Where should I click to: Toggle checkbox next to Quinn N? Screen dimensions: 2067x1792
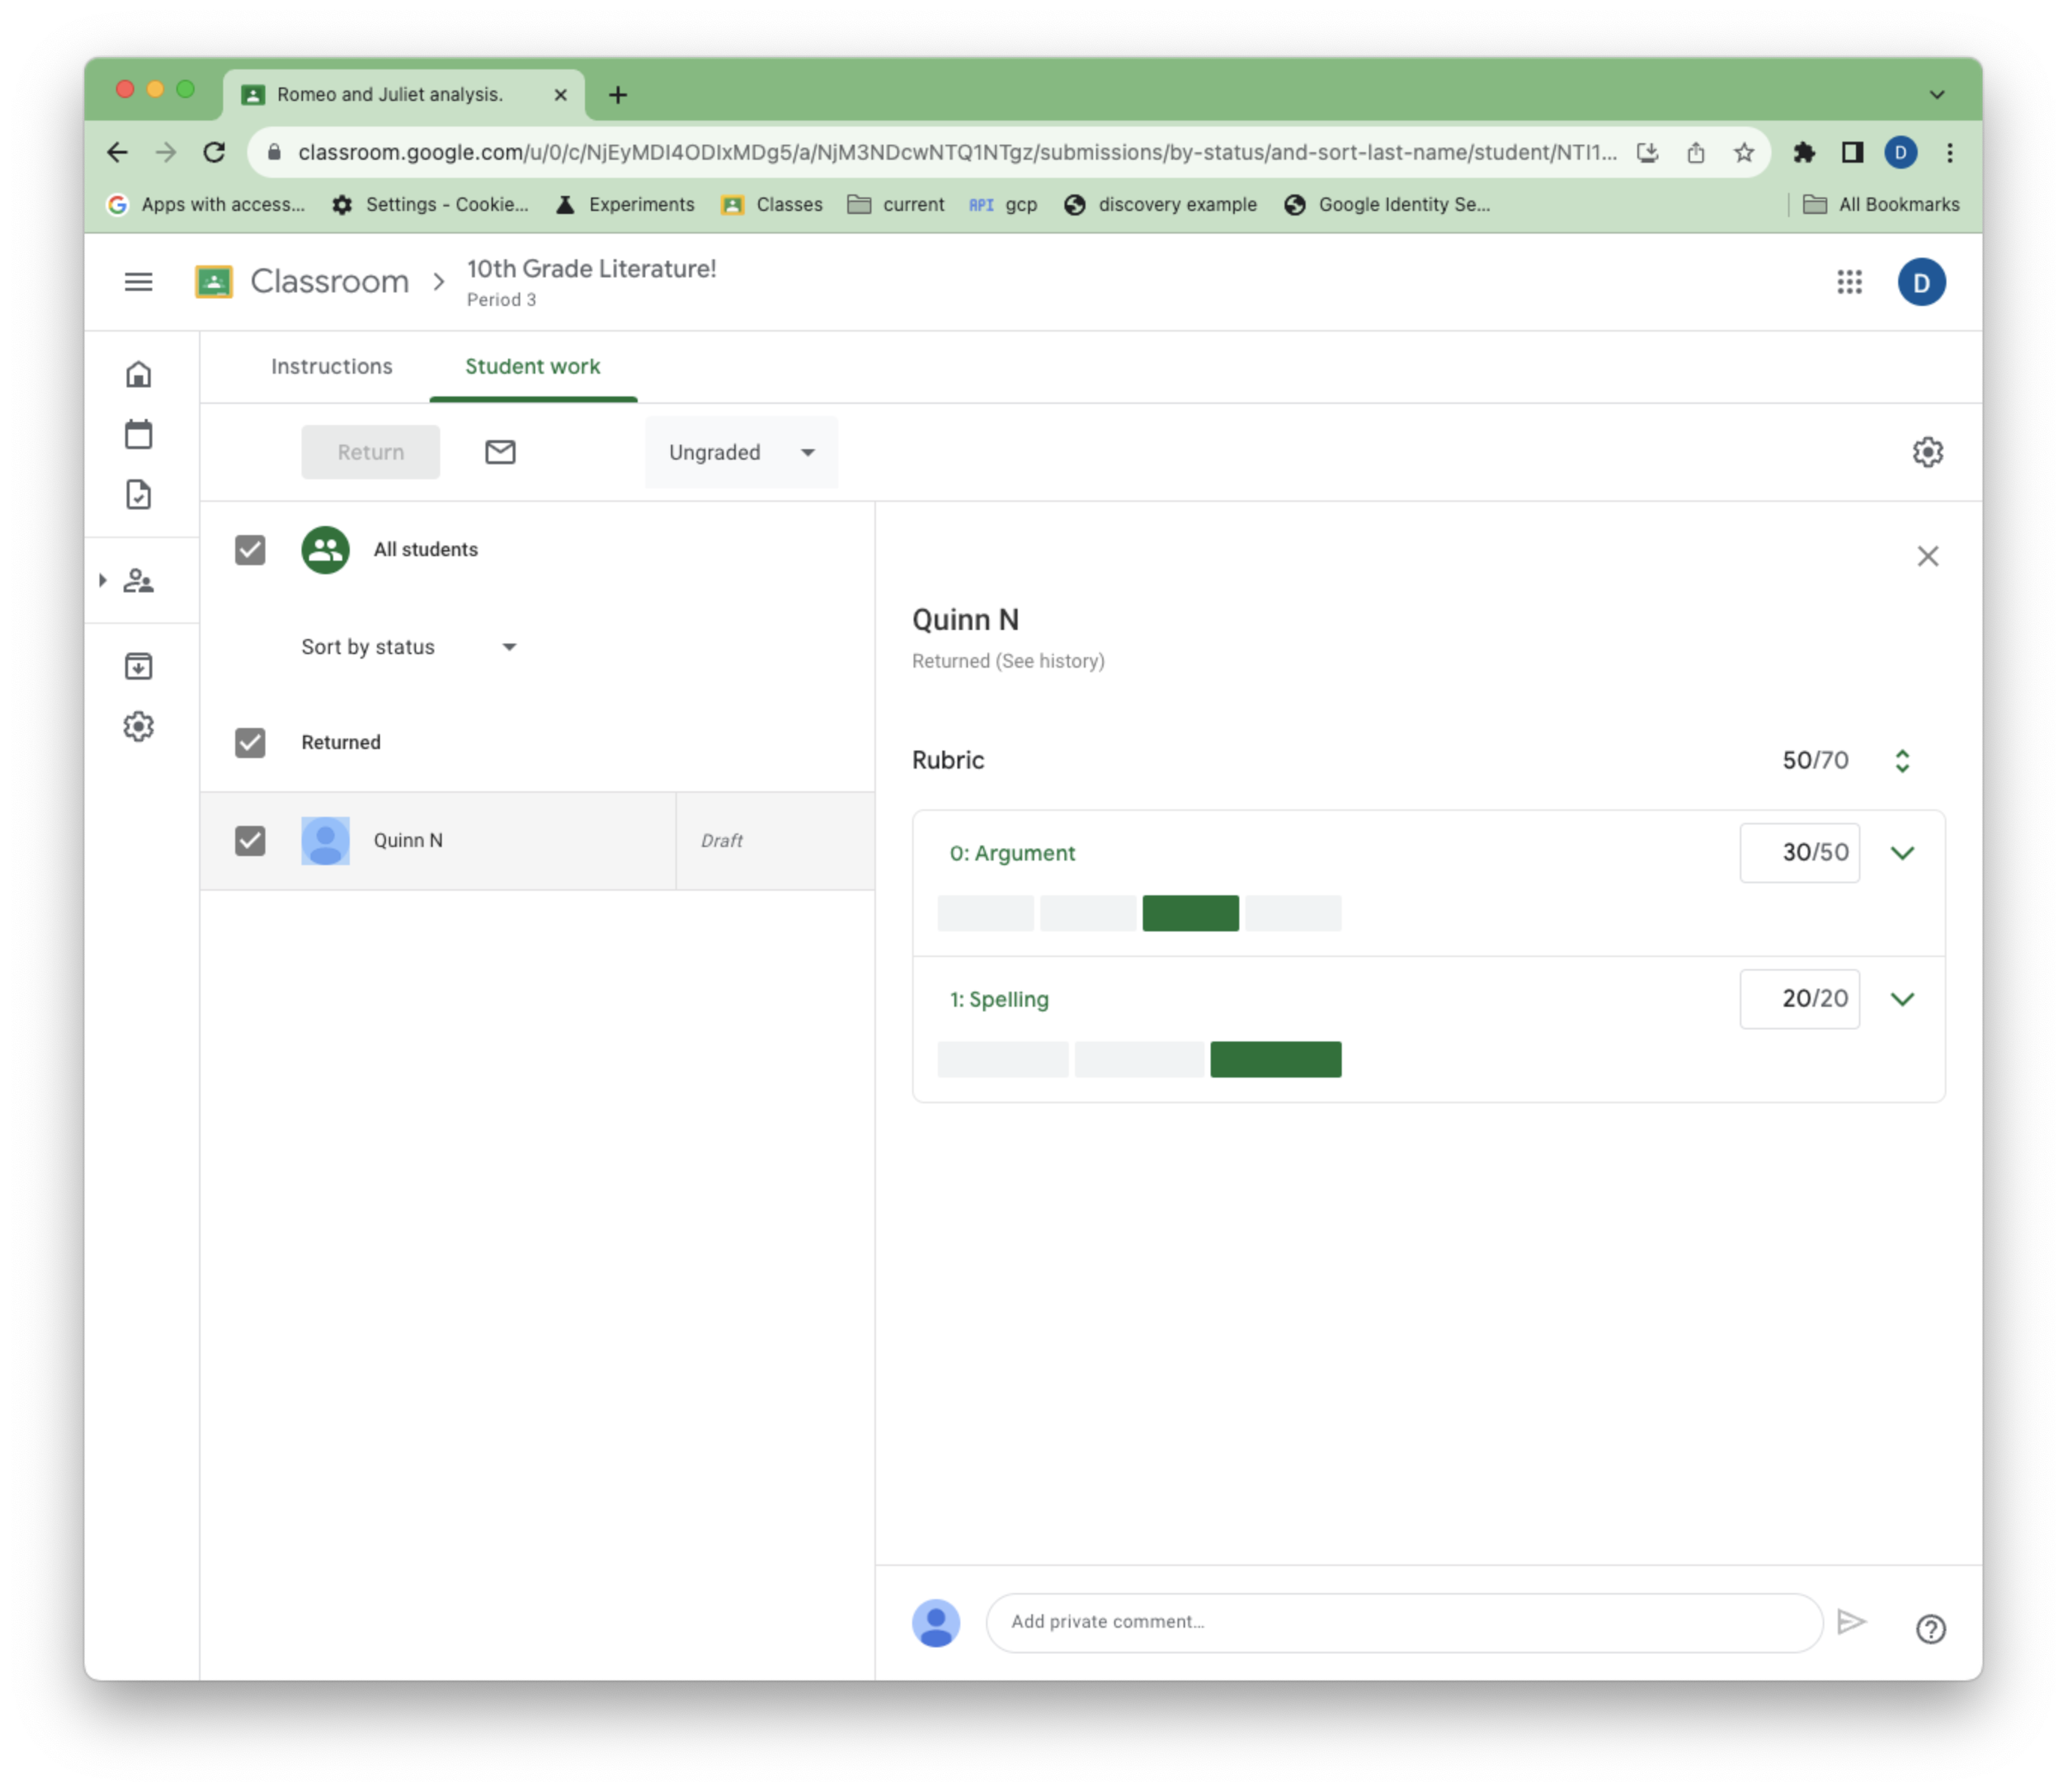(251, 839)
